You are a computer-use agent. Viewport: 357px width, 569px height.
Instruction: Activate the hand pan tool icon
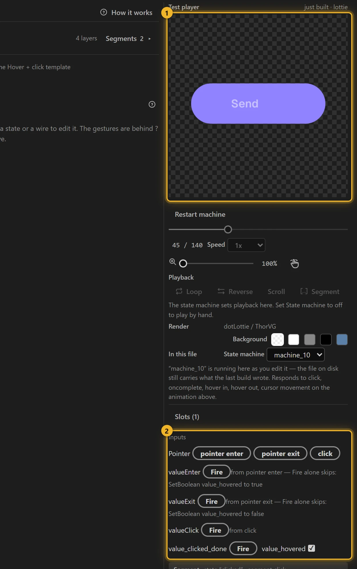295,263
